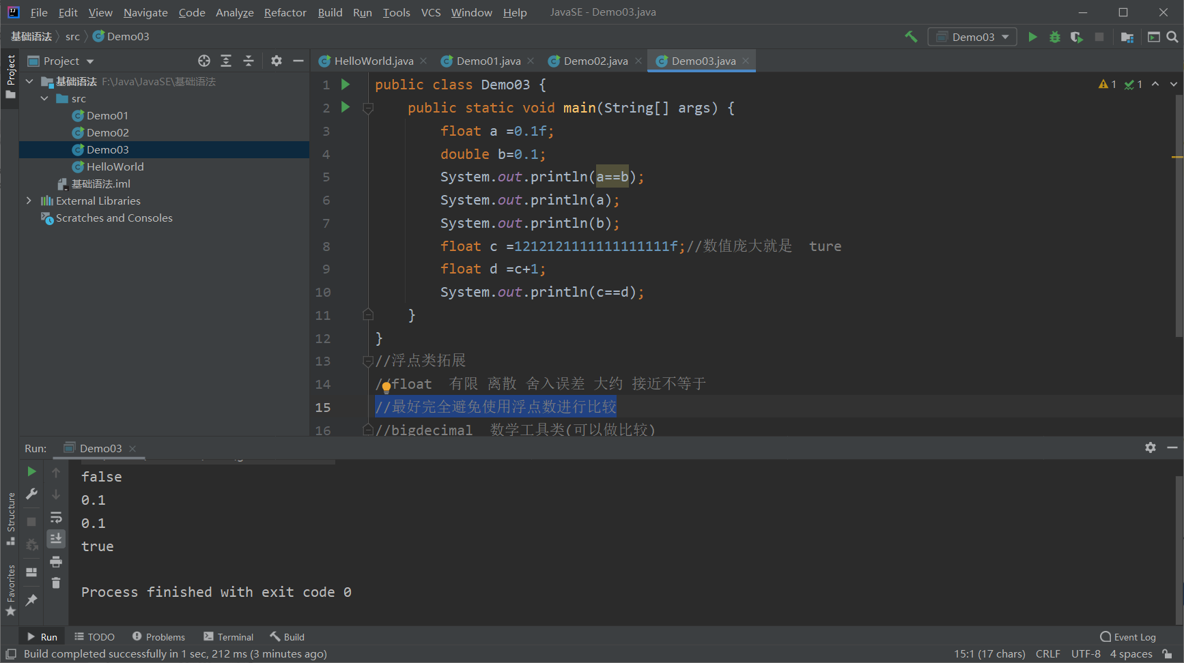1184x663 pixels.
Task: Click the run gutter arrow on line 2
Action: [346, 107]
